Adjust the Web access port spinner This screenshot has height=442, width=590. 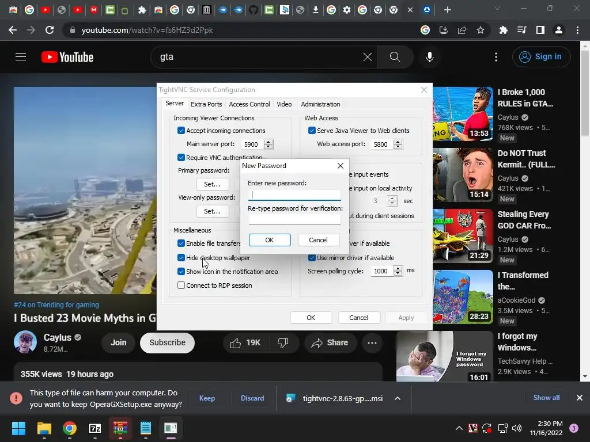(x=398, y=144)
